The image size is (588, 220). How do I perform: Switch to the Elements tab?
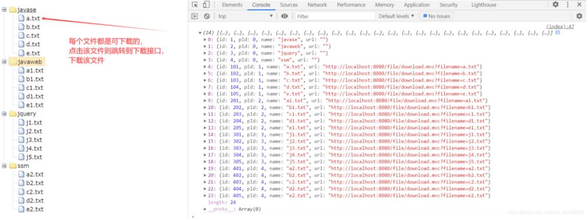pos(232,5)
